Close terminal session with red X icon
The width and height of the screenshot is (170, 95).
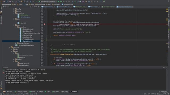[x=4, y=73]
